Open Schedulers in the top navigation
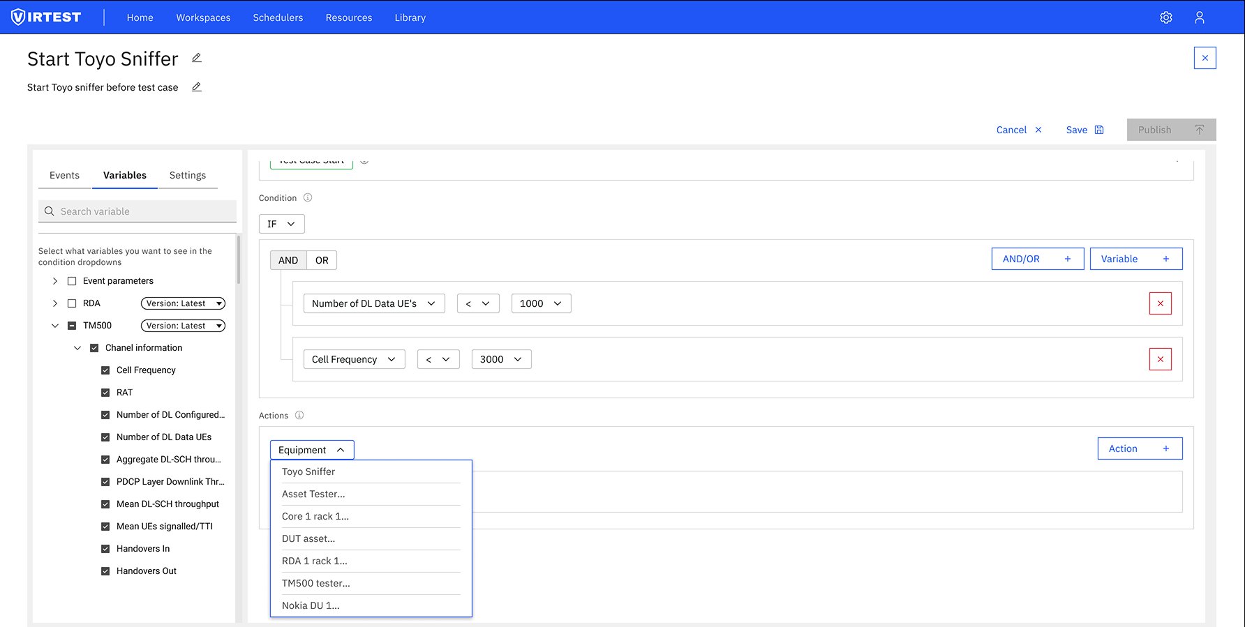This screenshot has width=1245, height=627. click(278, 17)
